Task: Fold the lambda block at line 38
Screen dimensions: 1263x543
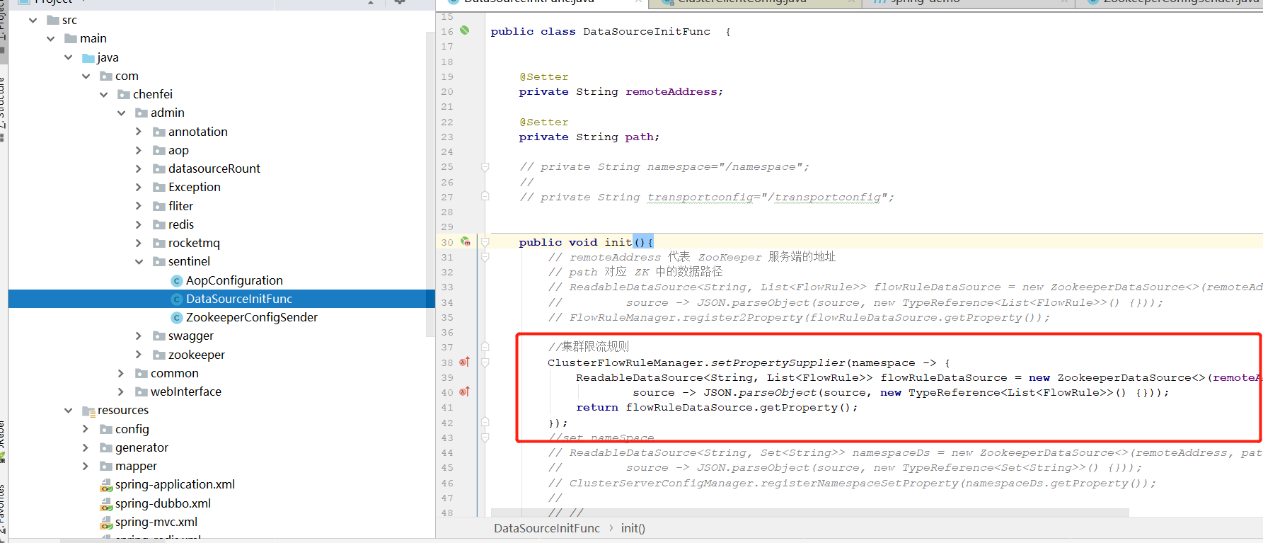Action: [x=485, y=362]
